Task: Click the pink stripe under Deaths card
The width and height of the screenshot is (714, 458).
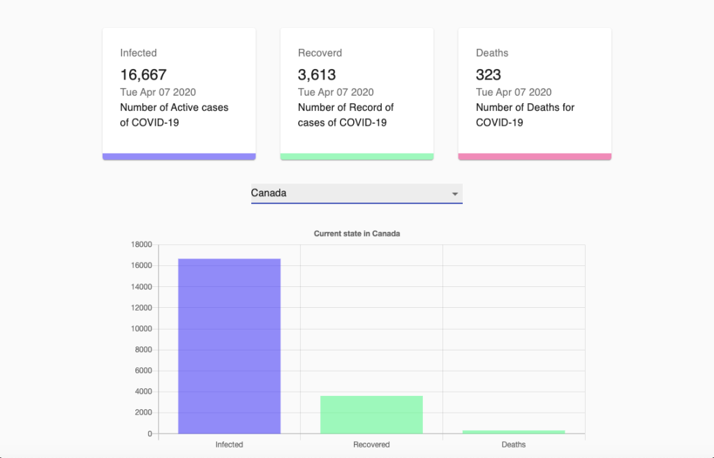Action: (x=535, y=156)
